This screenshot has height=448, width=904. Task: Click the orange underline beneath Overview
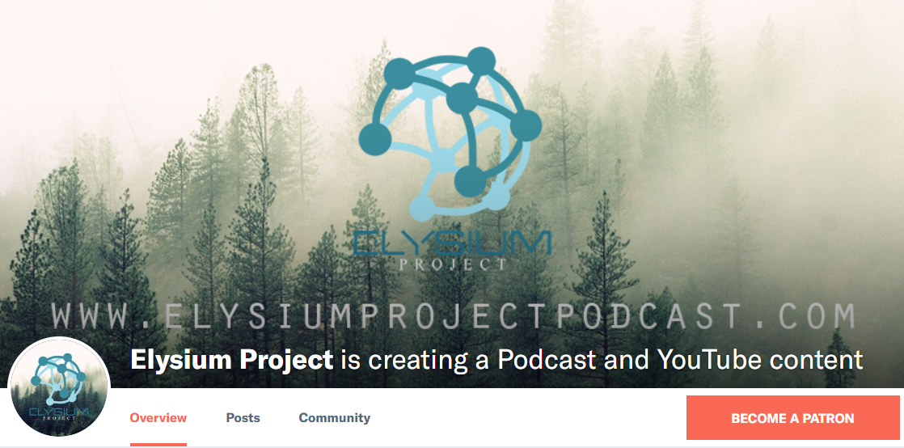(158, 445)
